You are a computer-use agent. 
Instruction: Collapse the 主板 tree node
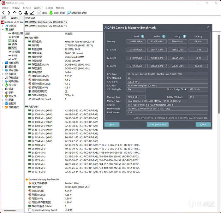pos(3,30)
